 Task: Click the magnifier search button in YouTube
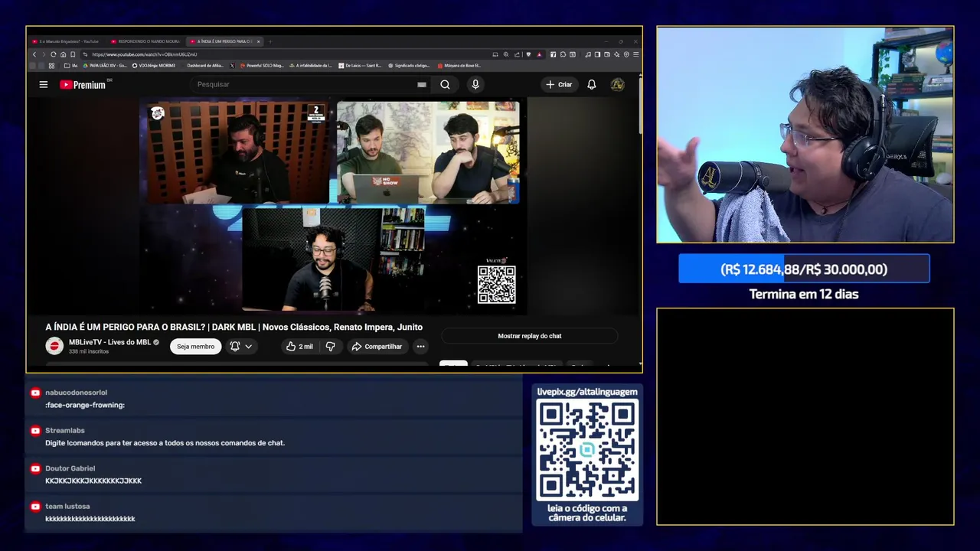pyautogui.click(x=445, y=84)
